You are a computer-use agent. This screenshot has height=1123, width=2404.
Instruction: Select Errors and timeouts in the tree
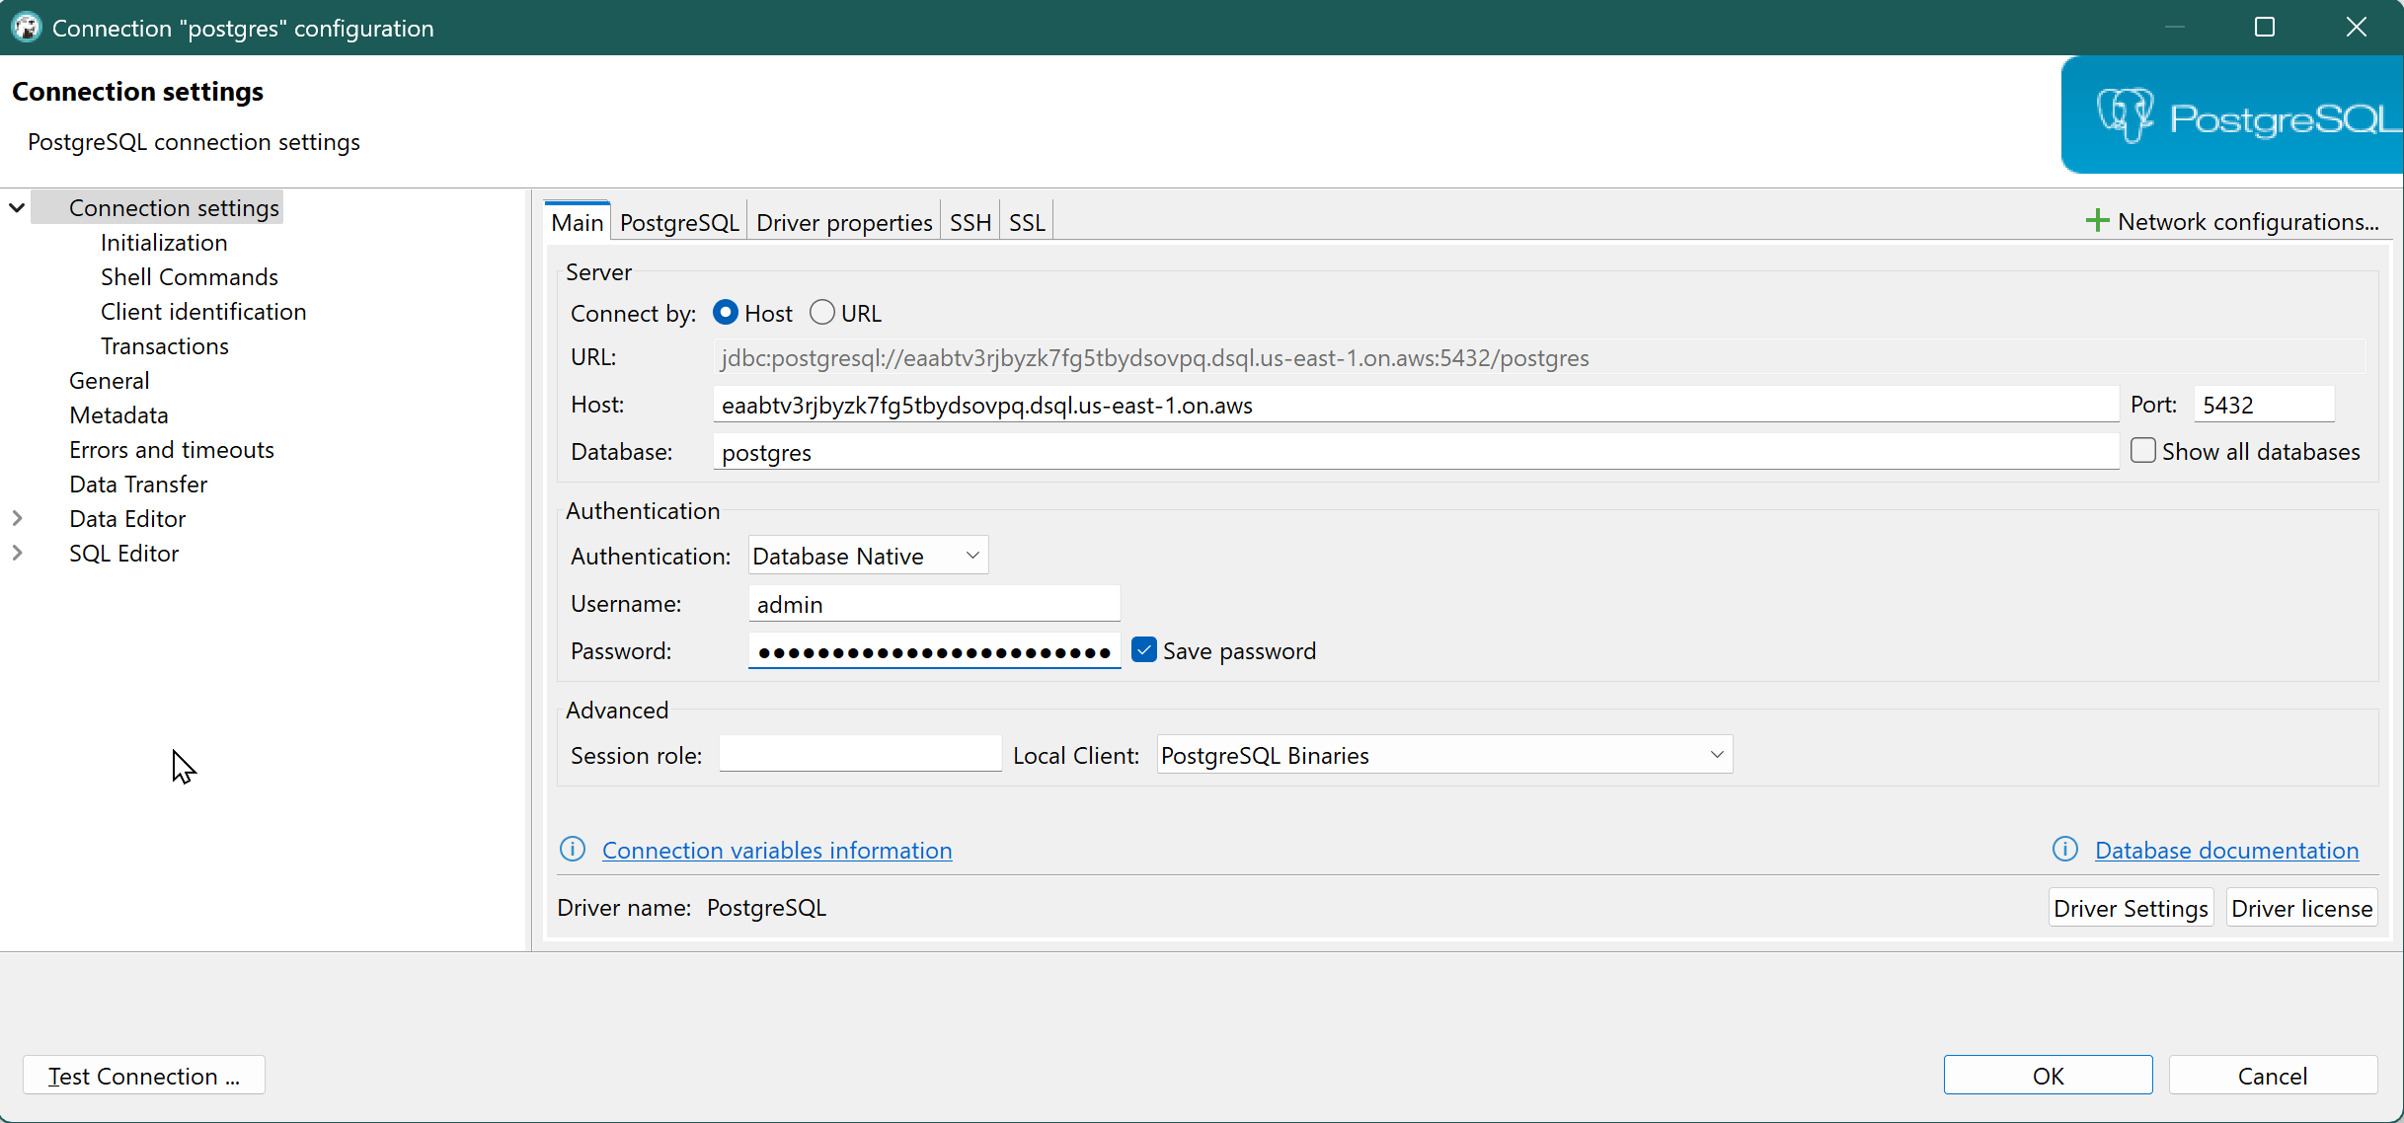(172, 449)
